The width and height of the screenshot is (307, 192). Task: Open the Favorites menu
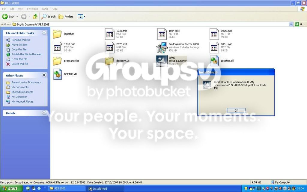32,9
